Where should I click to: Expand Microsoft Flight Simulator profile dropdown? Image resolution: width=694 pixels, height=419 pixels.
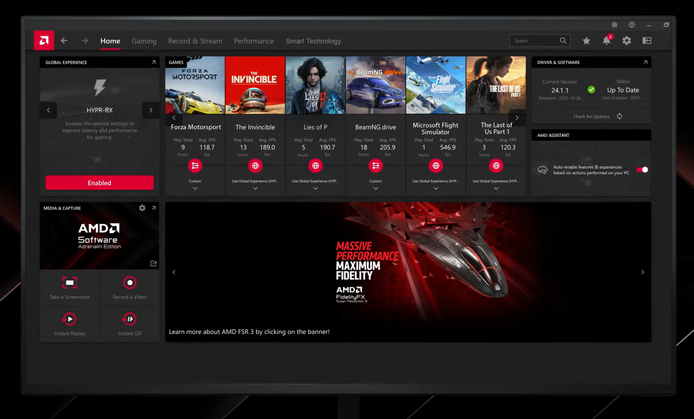tap(436, 189)
